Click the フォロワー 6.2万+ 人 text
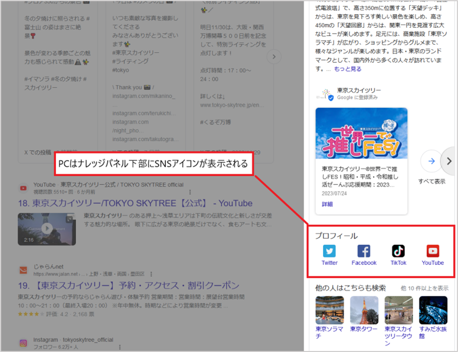Image resolution: width=458 pixels, height=352 pixels. (56, 347)
